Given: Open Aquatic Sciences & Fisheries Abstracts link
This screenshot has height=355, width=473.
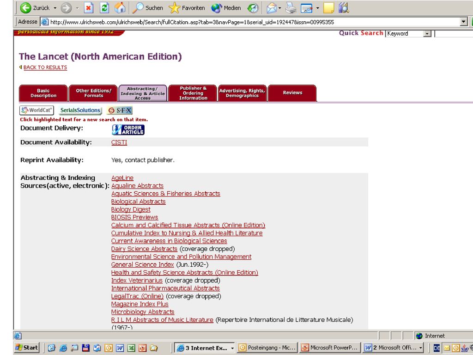Looking at the screenshot, I should [x=166, y=194].
